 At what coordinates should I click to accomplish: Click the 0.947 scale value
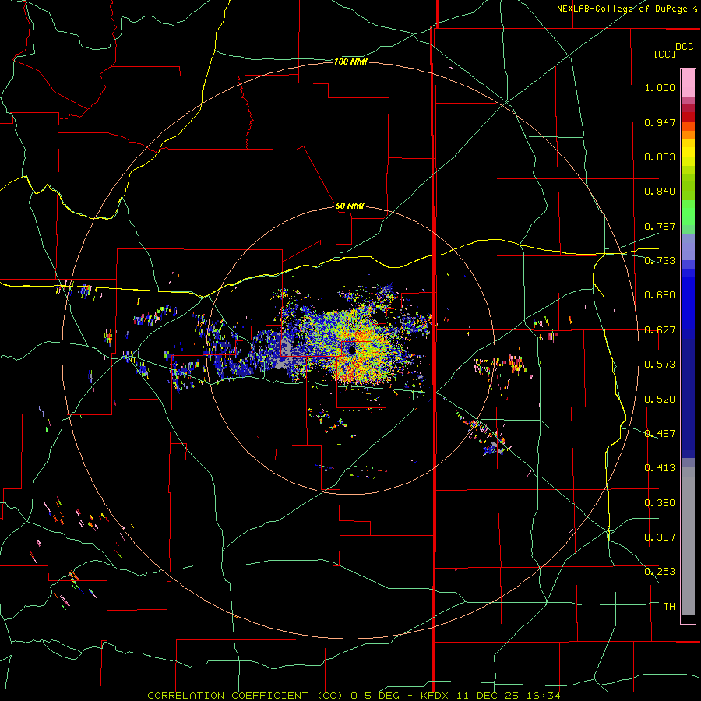(660, 122)
